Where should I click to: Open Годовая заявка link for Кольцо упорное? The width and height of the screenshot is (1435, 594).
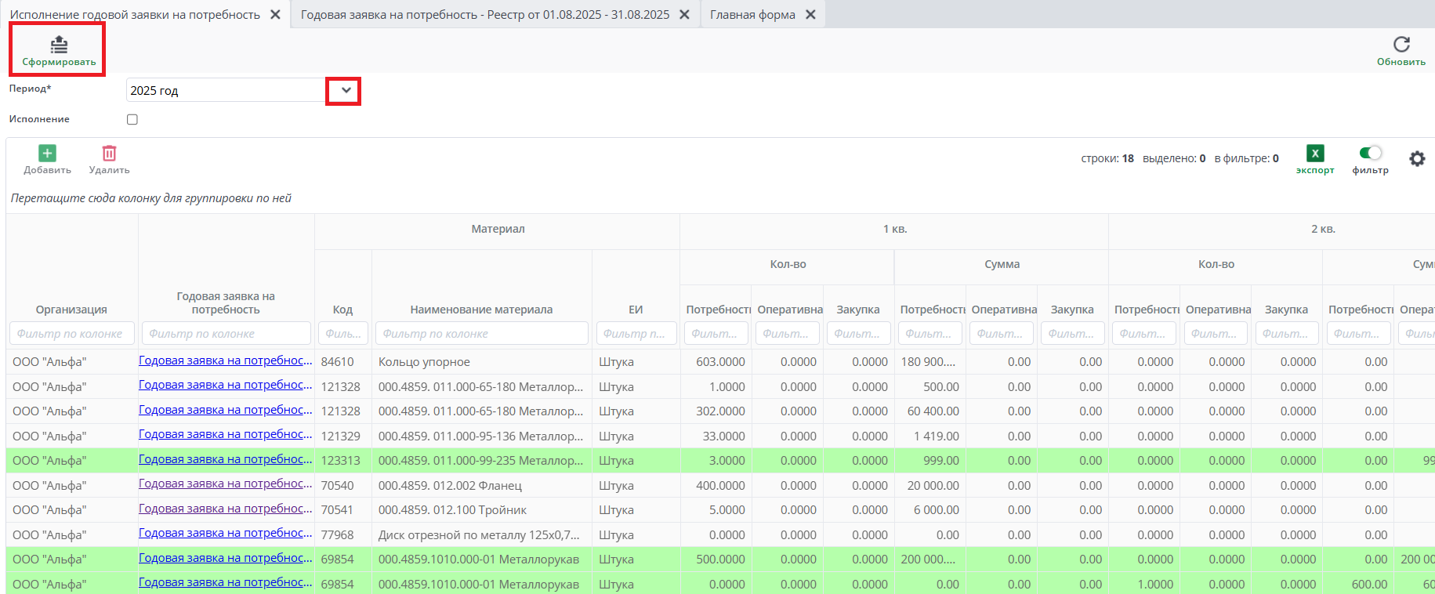pos(225,360)
